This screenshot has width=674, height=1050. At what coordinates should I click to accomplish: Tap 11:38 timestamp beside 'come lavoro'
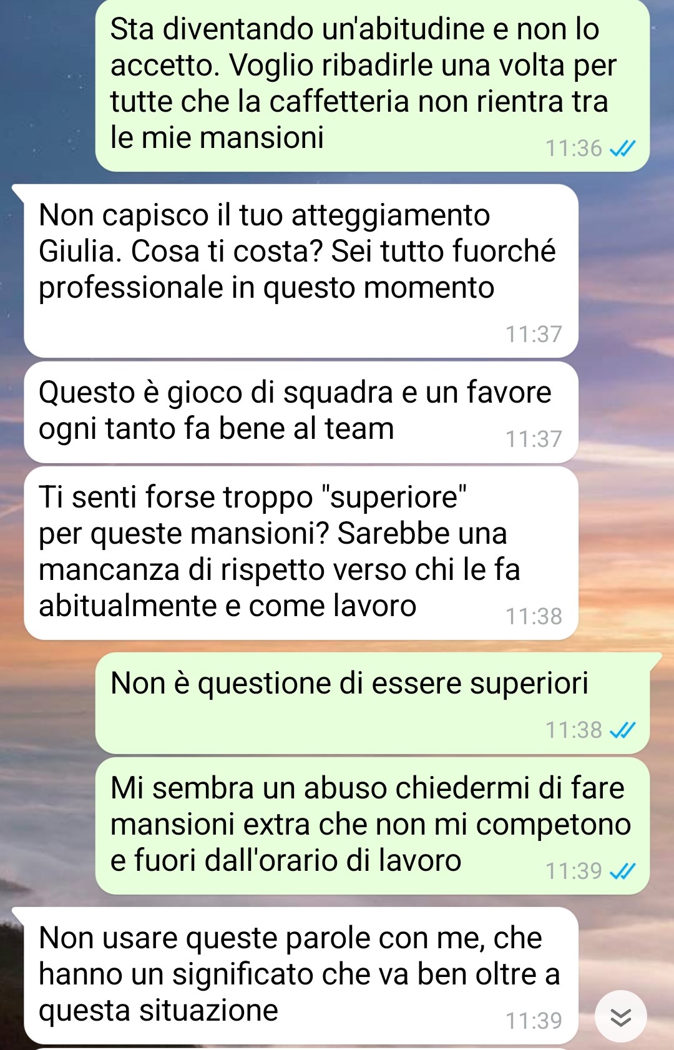point(534,617)
